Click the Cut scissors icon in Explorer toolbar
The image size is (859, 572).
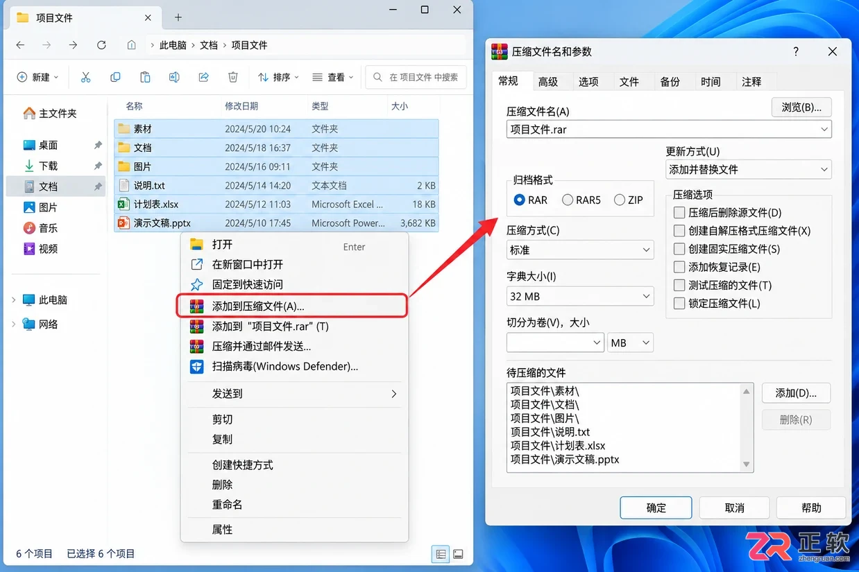pos(86,77)
